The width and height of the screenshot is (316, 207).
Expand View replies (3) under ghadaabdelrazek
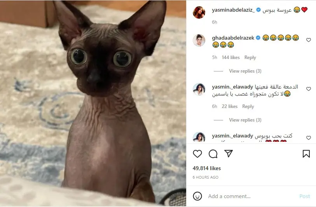click(x=245, y=71)
